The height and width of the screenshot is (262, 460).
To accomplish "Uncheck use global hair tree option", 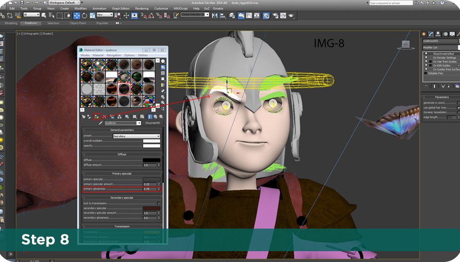I will click(x=458, y=107).
